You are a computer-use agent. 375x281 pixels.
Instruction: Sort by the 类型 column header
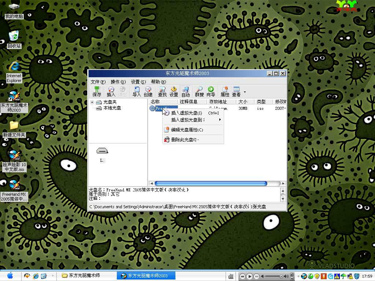pos(264,102)
